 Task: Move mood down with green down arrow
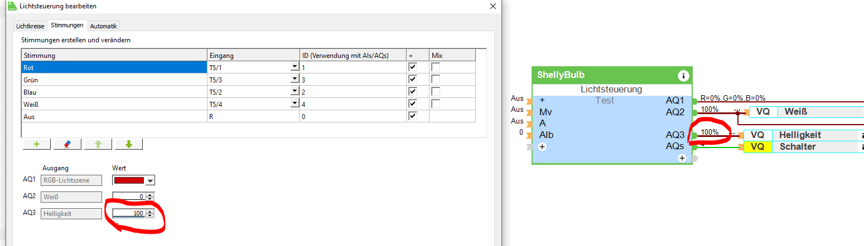pos(128,144)
